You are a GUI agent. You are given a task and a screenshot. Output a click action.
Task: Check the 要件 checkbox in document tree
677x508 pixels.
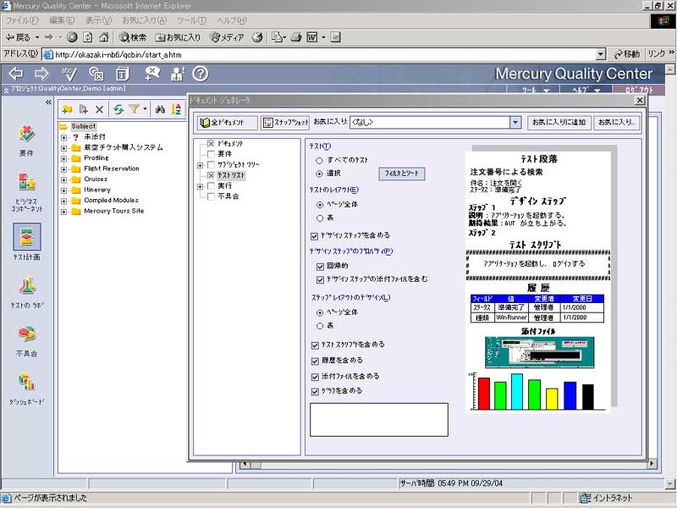211,154
